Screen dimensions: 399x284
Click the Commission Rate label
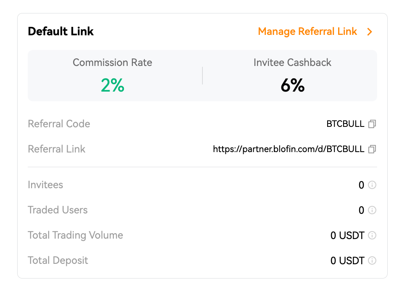coord(113,63)
